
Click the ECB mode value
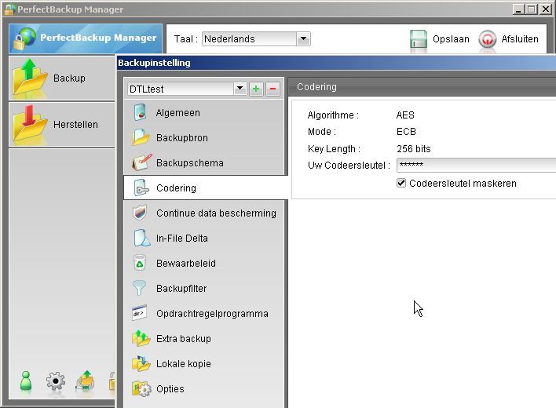tap(406, 132)
